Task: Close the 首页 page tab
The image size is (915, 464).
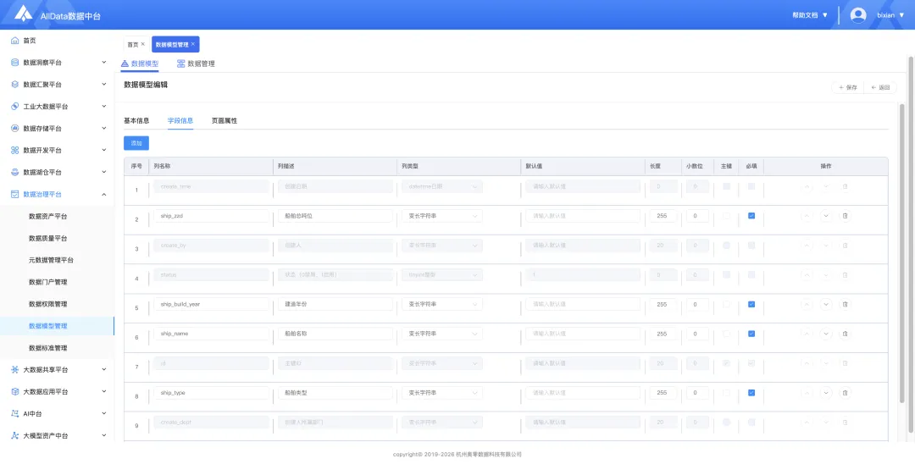Action: pyautogui.click(x=143, y=44)
